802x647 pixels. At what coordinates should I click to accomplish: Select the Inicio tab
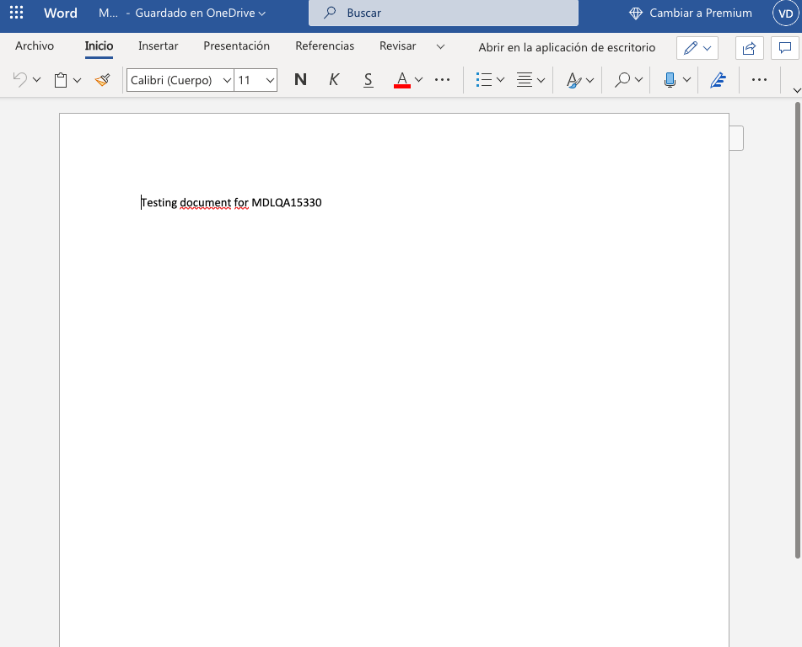99,46
